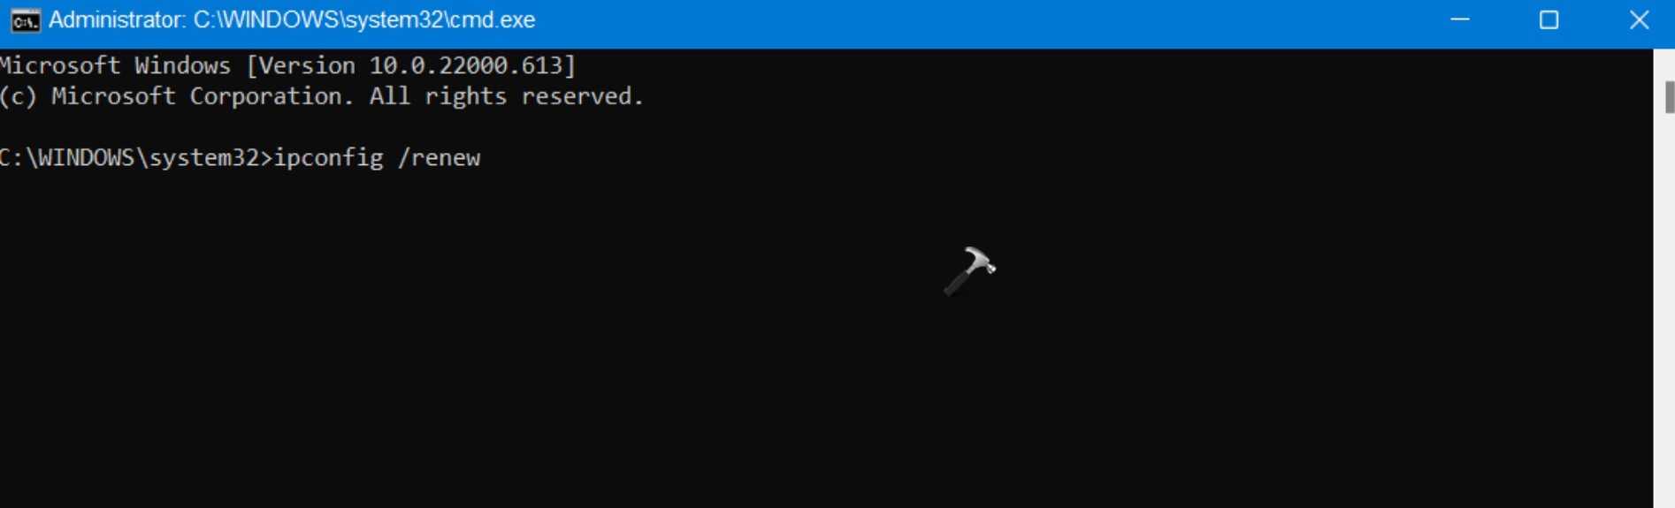The width and height of the screenshot is (1675, 508).
Task: Minimize the Command Prompt window
Action: [x=1460, y=20]
